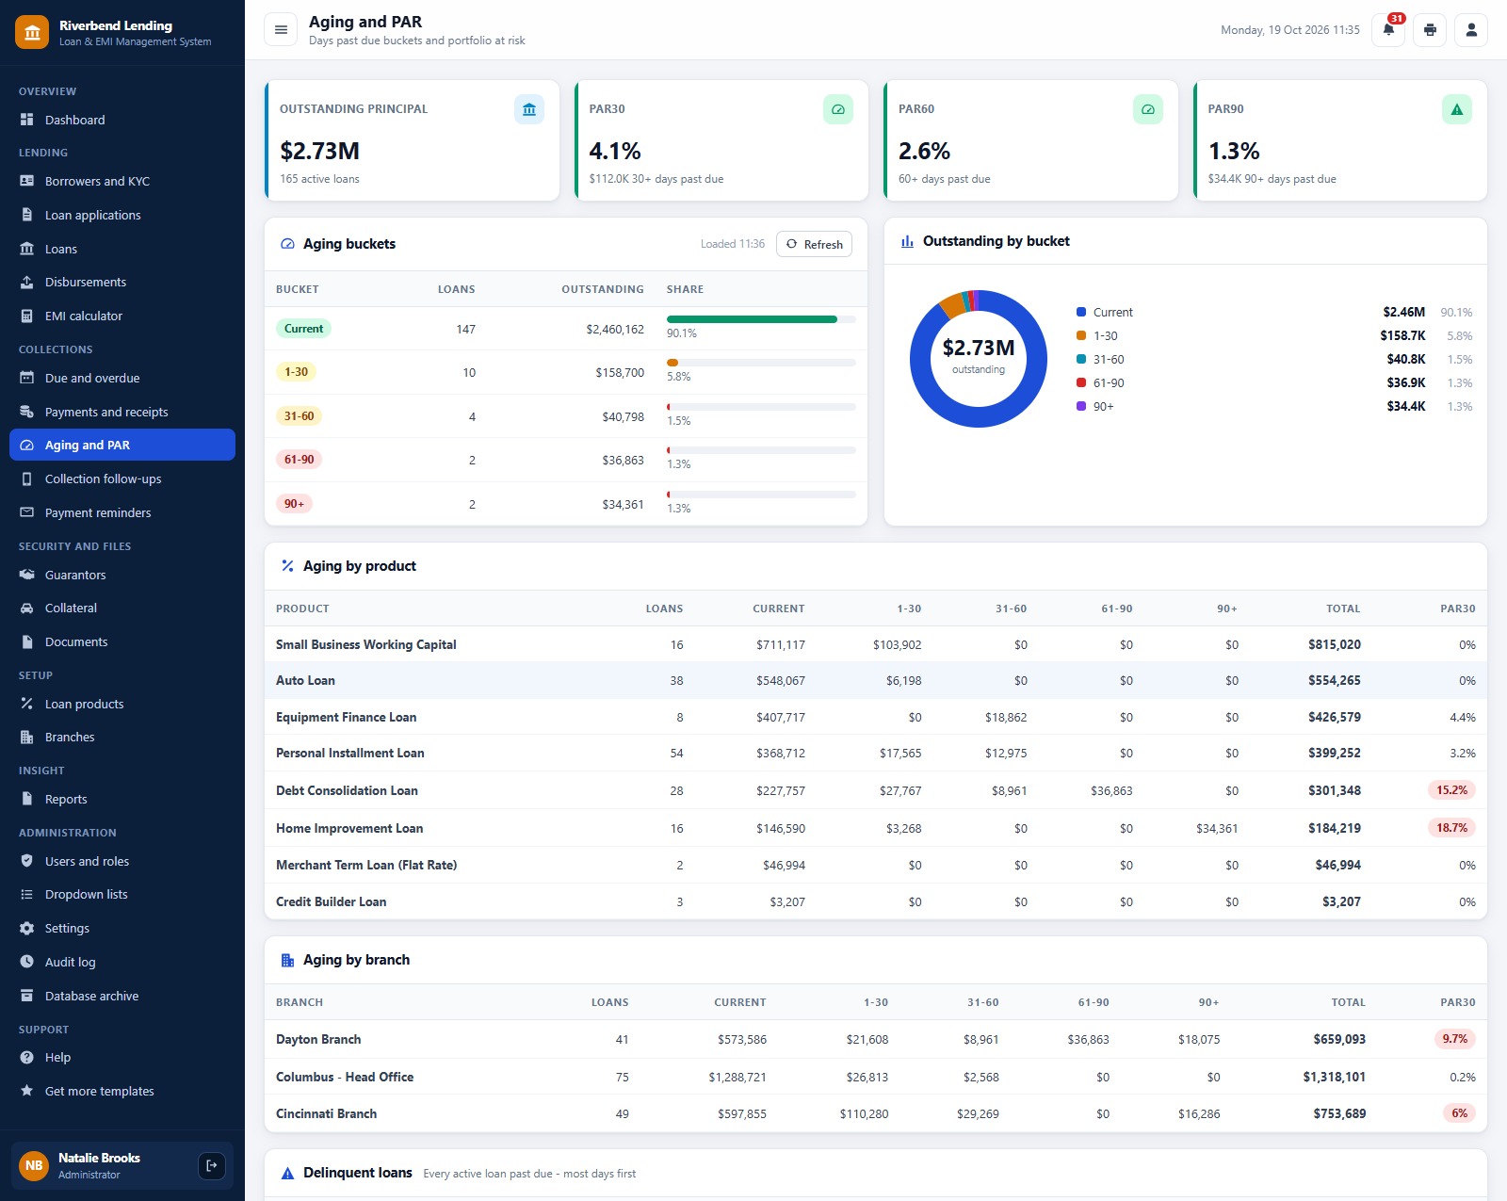The height and width of the screenshot is (1201, 1507).
Task: Click the Help question mark icon
Action: pyautogui.click(x=27, y=1057)
